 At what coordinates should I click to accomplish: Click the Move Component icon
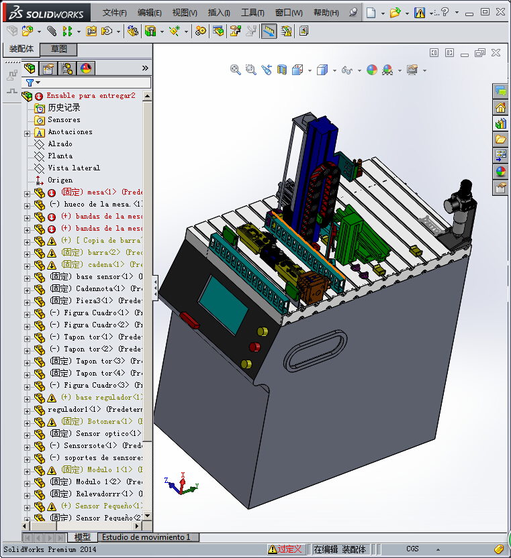click(107, 32)
